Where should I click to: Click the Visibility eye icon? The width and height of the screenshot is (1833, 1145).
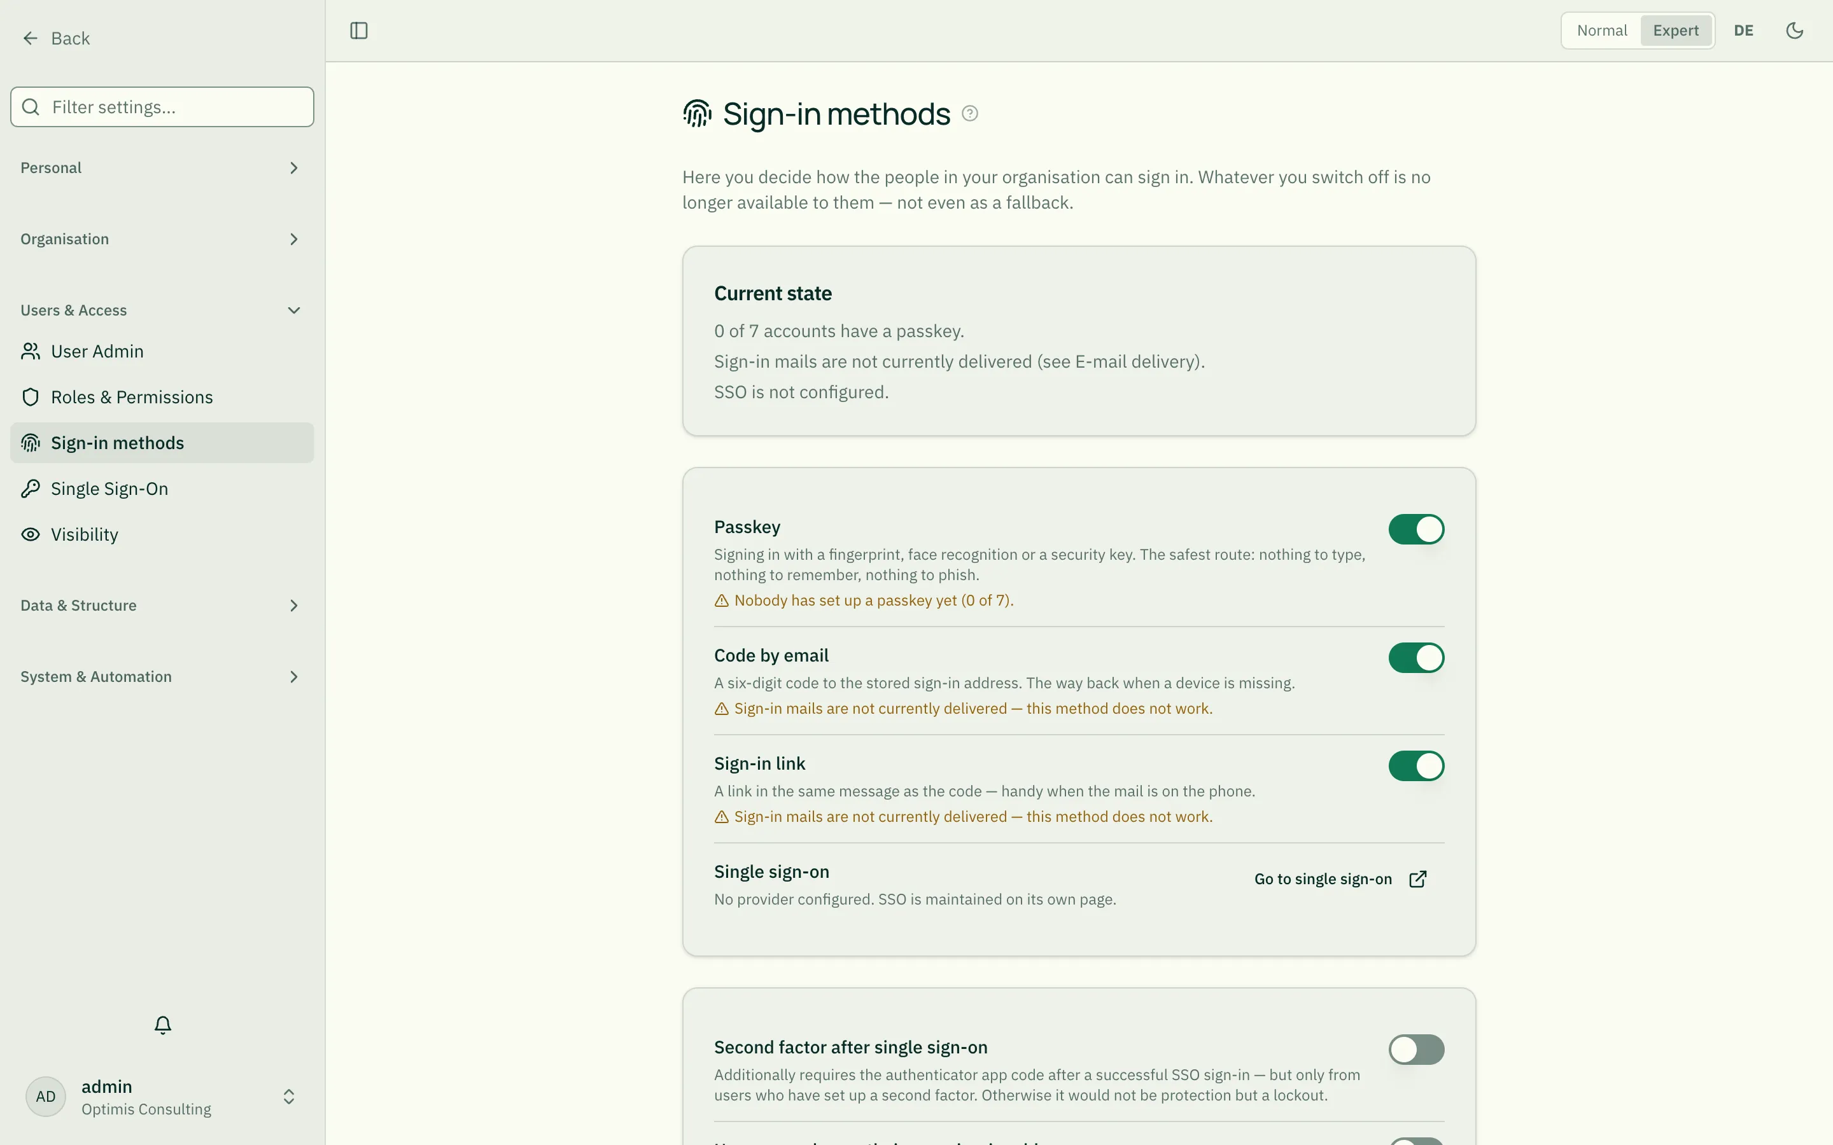(31, 534)
